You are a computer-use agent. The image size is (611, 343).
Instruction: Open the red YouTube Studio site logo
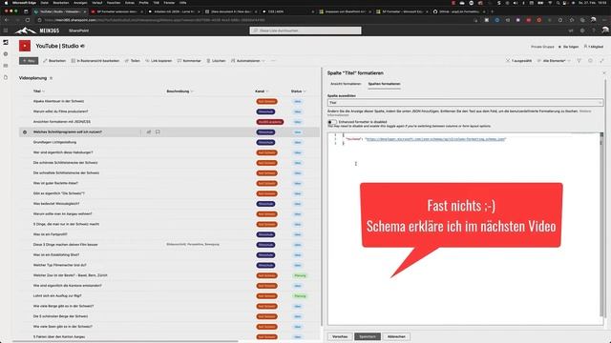click(25, 46)
